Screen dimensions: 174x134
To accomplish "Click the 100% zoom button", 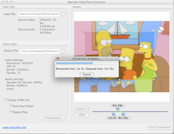I will pyautogui.click(x=81, y=115).
